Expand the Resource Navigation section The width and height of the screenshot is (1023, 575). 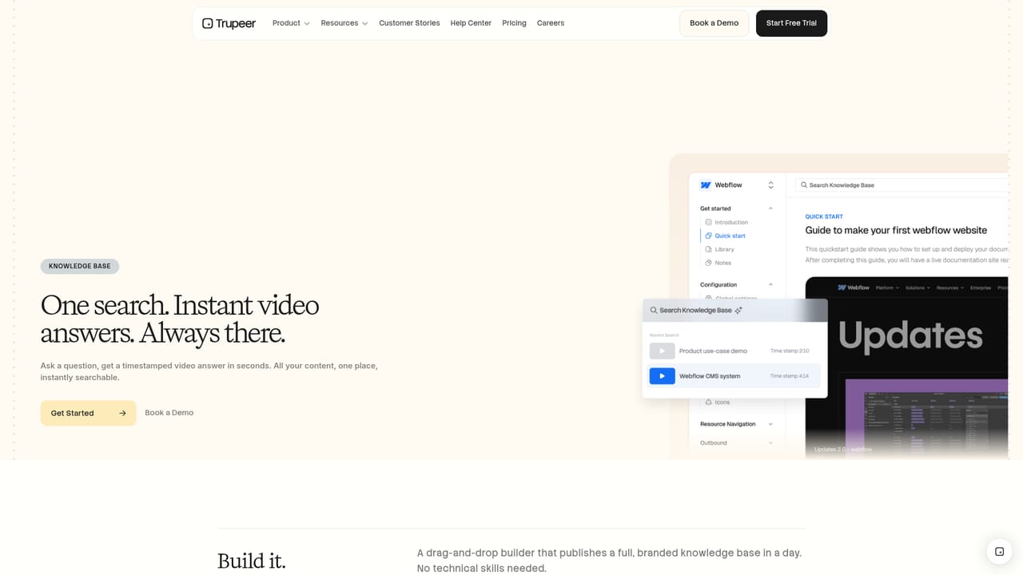pos(736,424)
